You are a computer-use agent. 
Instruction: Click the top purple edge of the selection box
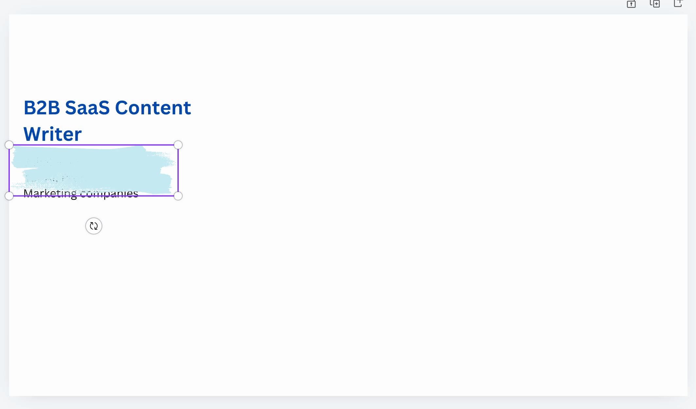coord(93,145)
